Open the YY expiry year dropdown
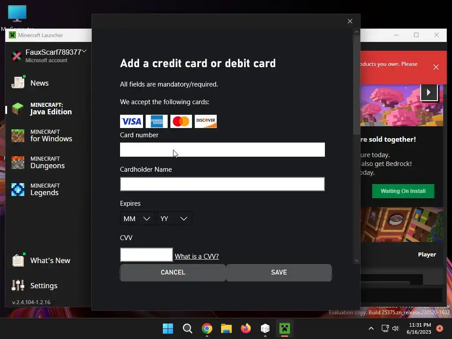 174,218
